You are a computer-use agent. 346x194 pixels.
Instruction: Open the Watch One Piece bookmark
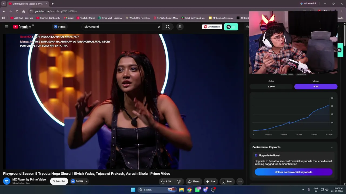(x=138, y=18)
